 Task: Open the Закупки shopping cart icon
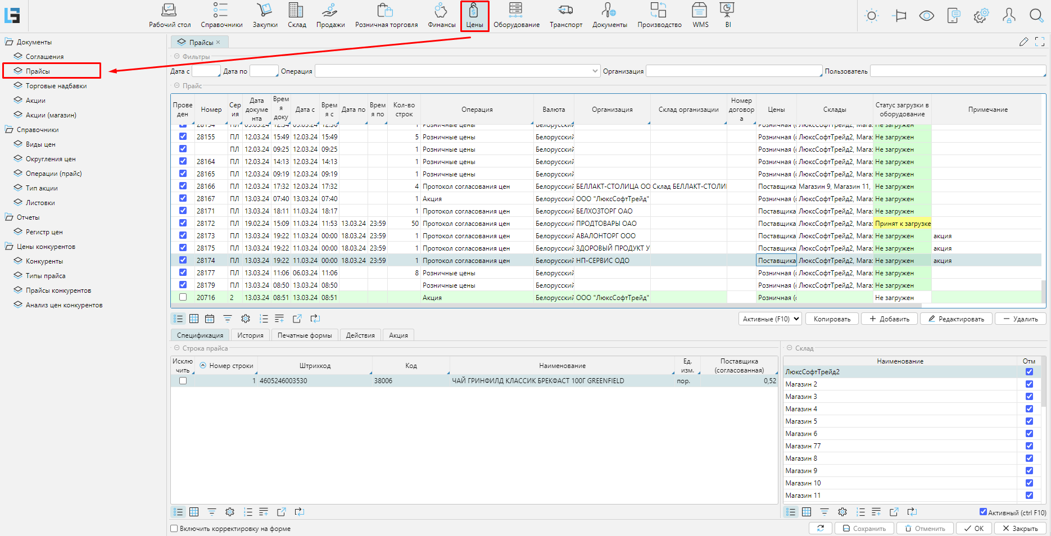[x=265, y=11]
